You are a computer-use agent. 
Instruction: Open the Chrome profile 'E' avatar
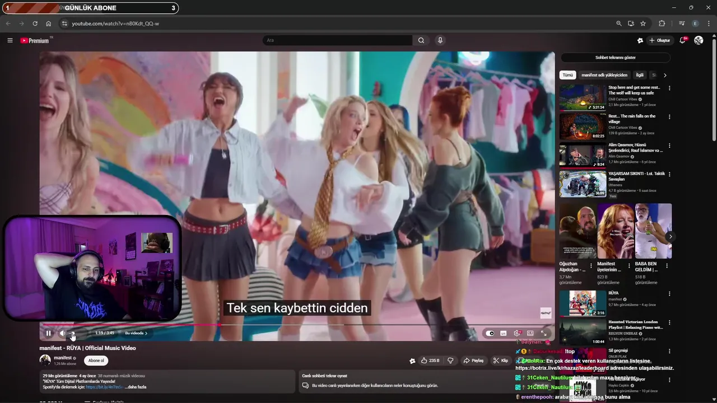point(695,24)
